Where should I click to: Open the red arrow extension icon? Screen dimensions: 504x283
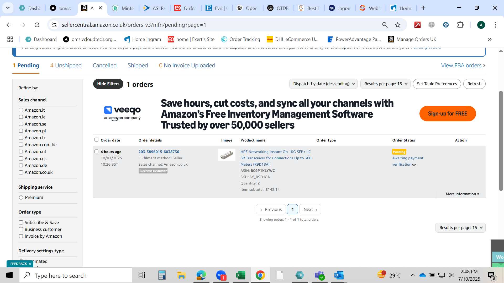pyautogui.click(x=417, y=25)
